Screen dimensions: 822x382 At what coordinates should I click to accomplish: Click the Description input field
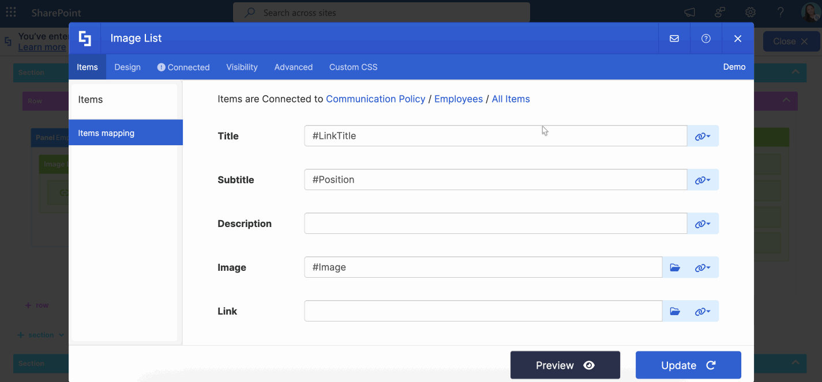496,224
